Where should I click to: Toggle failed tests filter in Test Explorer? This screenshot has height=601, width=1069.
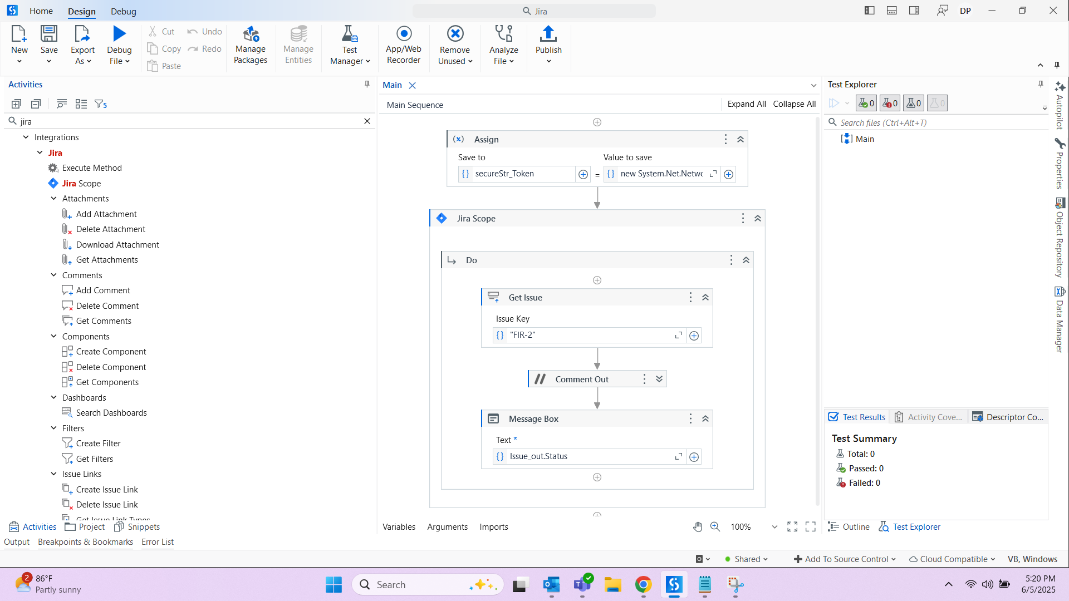[x=890, y=104]
